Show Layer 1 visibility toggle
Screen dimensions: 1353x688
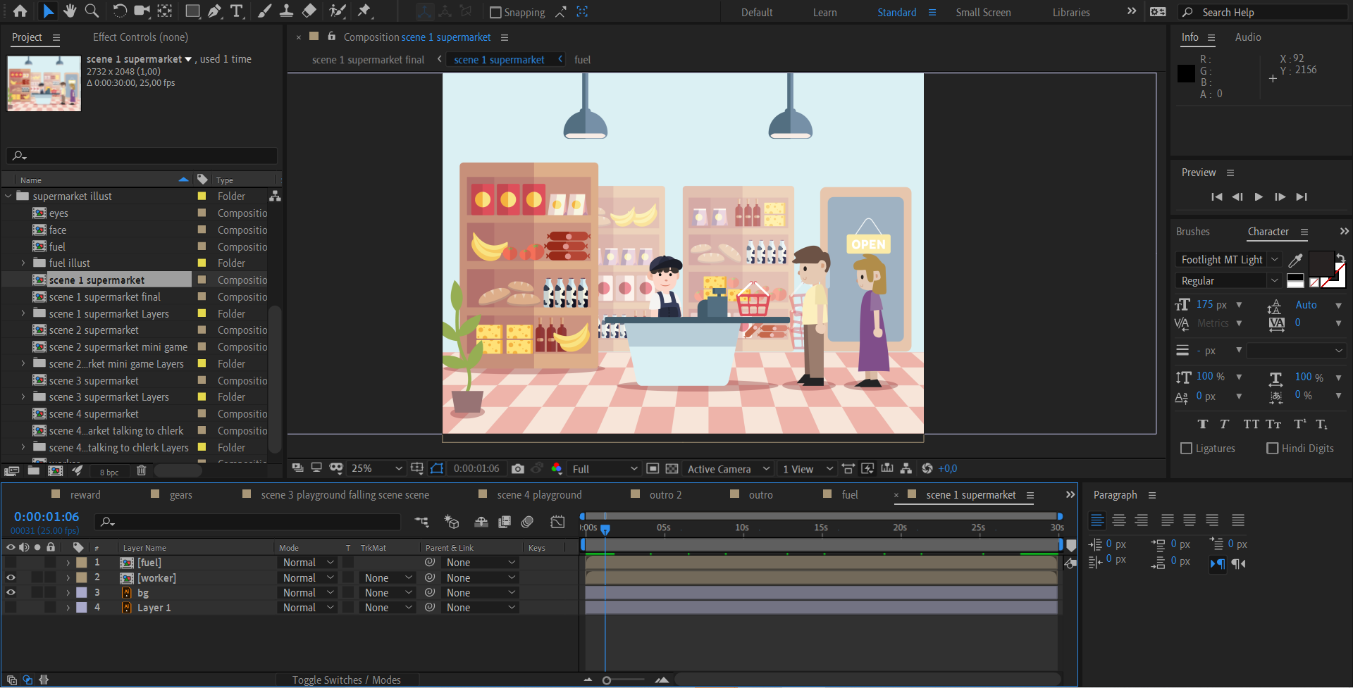point(11,607)
